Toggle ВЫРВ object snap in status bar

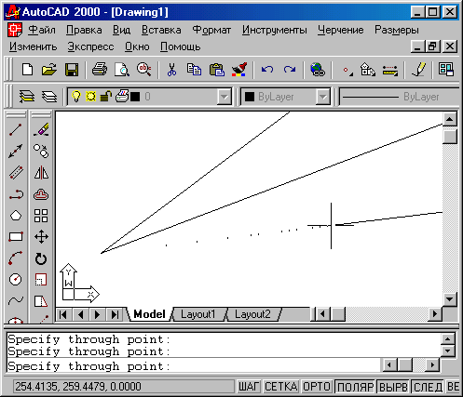393,387
